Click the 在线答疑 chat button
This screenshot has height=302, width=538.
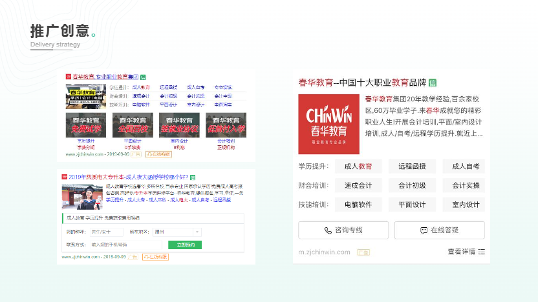(440, 230)
